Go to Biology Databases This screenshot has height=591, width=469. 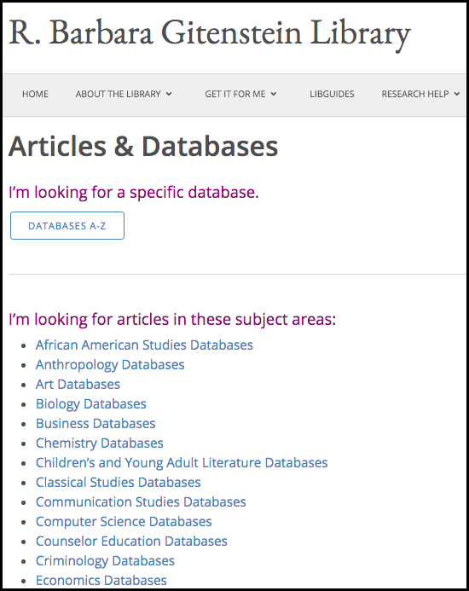[x=91, y=404]
